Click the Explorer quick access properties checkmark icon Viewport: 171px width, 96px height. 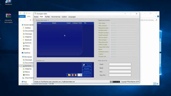pyautogui.click(x=24, y=13)
